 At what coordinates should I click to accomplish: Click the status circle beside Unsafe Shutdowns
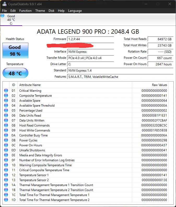point(6,150)
